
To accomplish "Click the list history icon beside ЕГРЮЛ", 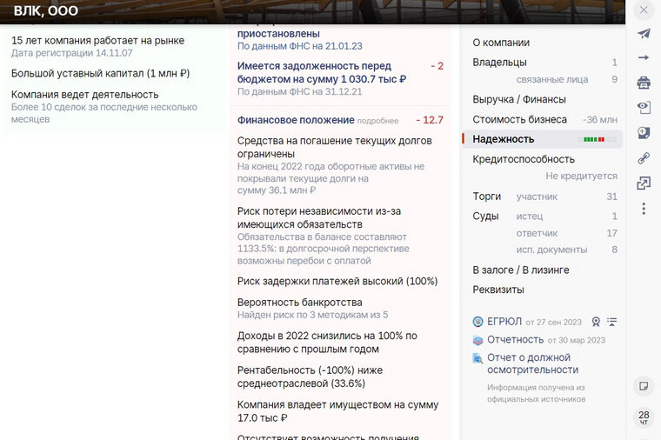I will 611,322.
